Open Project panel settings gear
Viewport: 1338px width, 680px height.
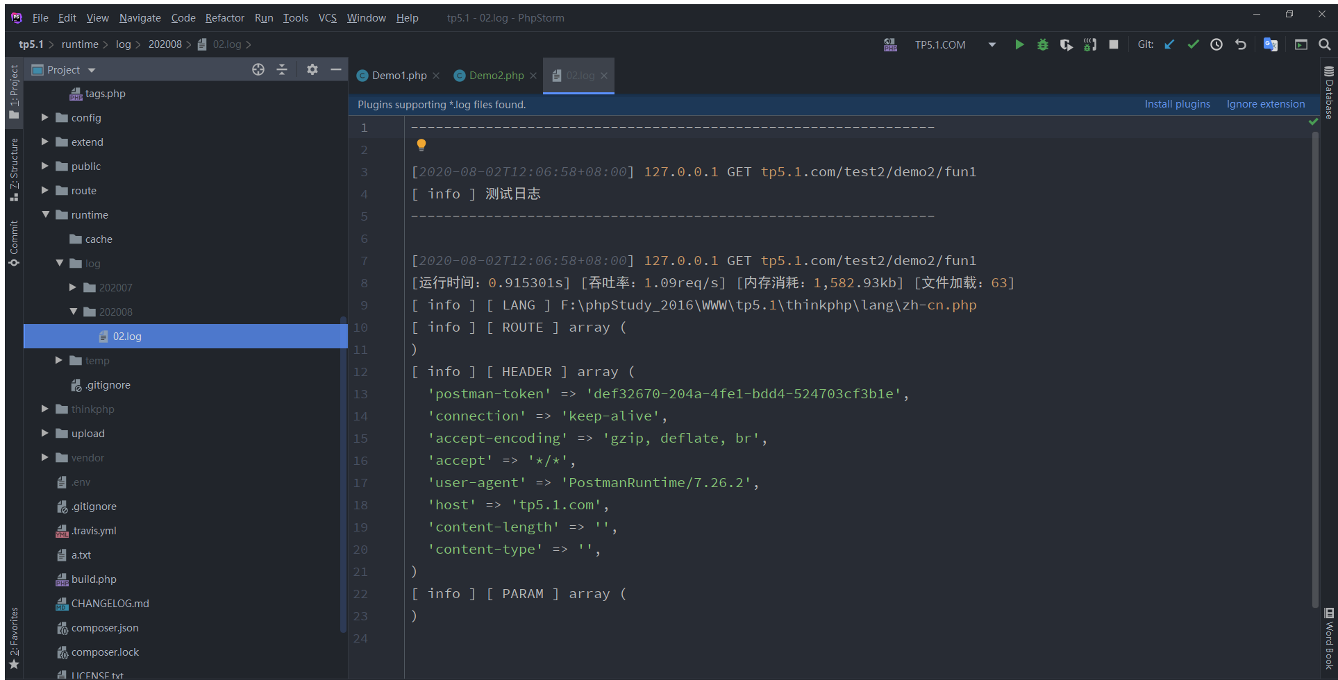pos(312,69)
